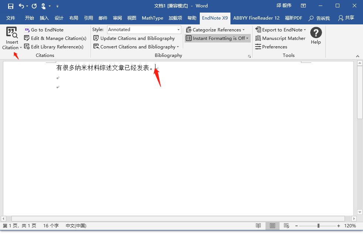363x234 pixels.
Task: Switch to ABBYY FineReader 12 tab
Action: [256, 18]
